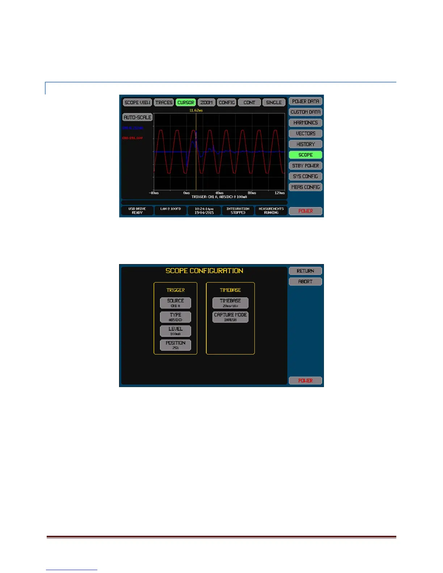
Task: Click the SCOPE CONFIGURATION title
Action: (204, 271)
